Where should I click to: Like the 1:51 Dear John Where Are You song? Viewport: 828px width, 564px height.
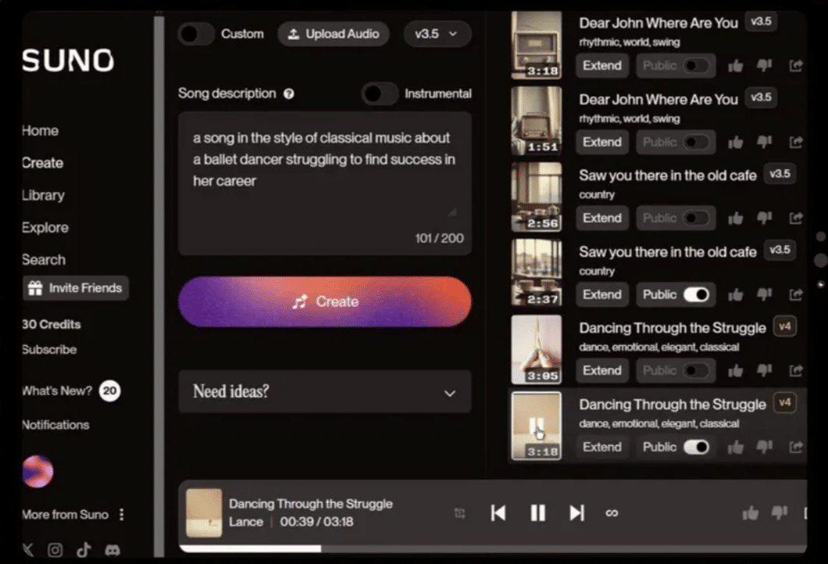(x=735, y=143)
